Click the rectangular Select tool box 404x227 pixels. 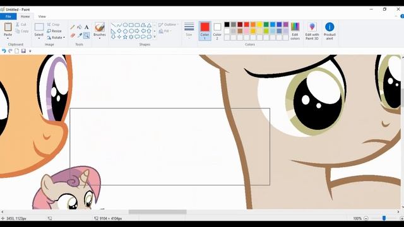tap(39, 27)
